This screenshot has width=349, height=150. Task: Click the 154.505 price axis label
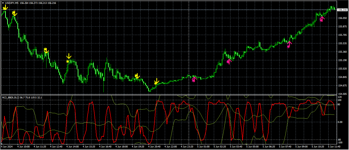pos(342,94)
